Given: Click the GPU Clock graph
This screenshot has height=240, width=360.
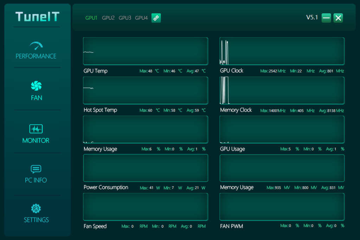Looking at the screenshot, I should (282, 51).
